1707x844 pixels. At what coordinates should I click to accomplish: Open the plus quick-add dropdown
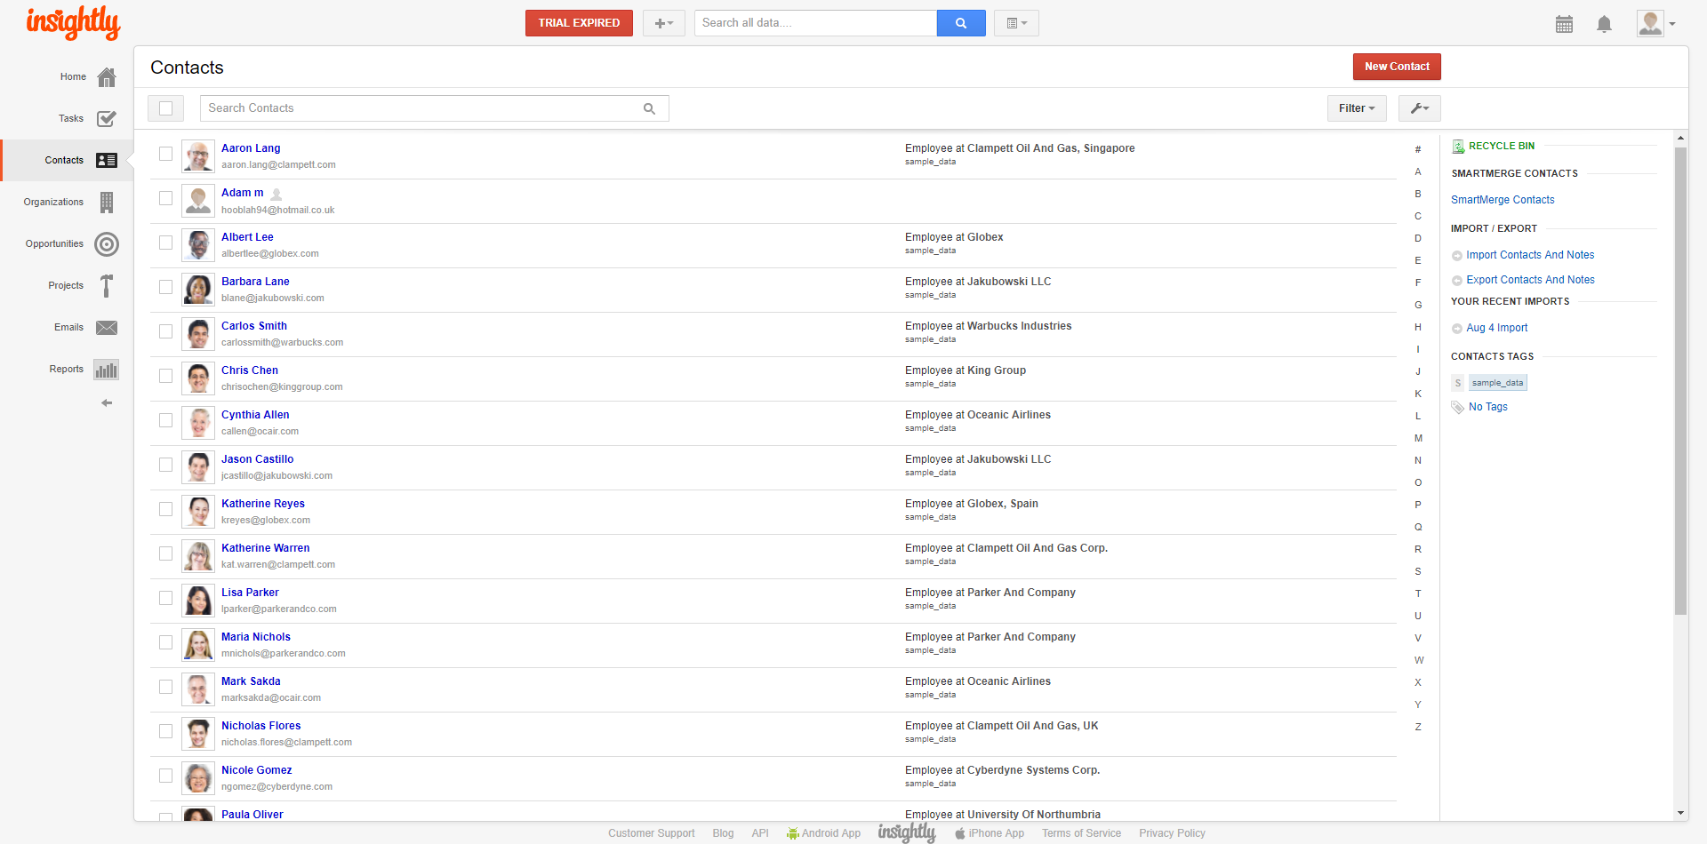coord(664,23)
